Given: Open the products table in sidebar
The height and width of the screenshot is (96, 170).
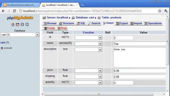Looking at the screenshot, I should (8, 48).
